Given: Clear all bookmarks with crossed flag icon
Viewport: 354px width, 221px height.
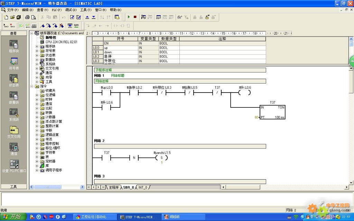Looking at the screenshot, I should coord(61,26).
